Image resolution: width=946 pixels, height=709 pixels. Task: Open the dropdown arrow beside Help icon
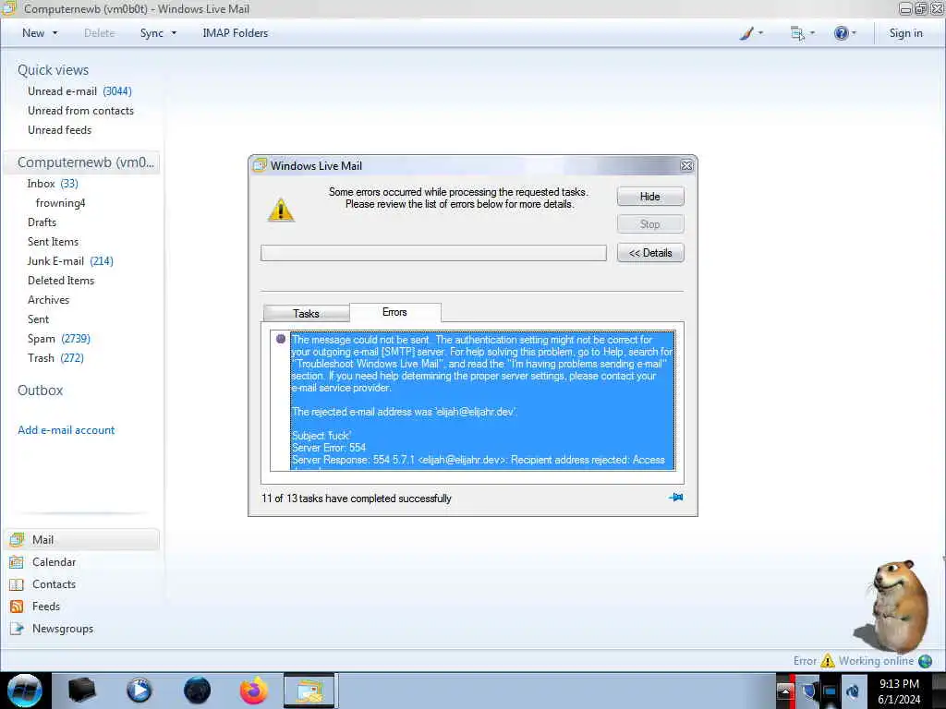(x=854, y=33)
